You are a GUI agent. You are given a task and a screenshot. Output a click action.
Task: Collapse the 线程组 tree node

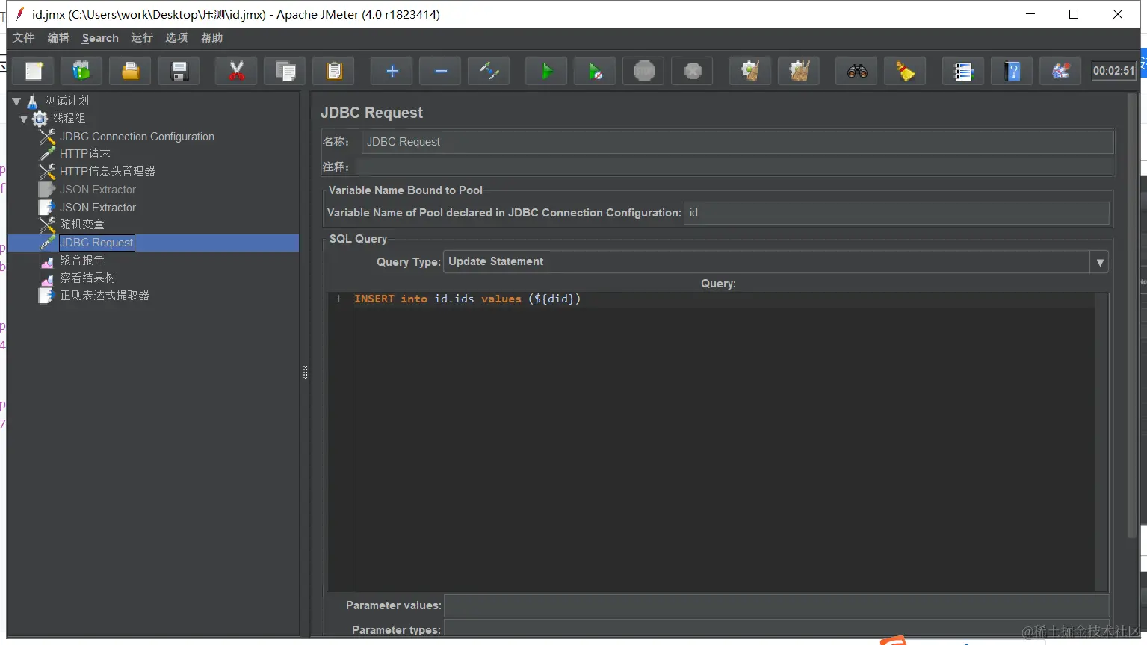pyautogui.click(x=24, y=119)
